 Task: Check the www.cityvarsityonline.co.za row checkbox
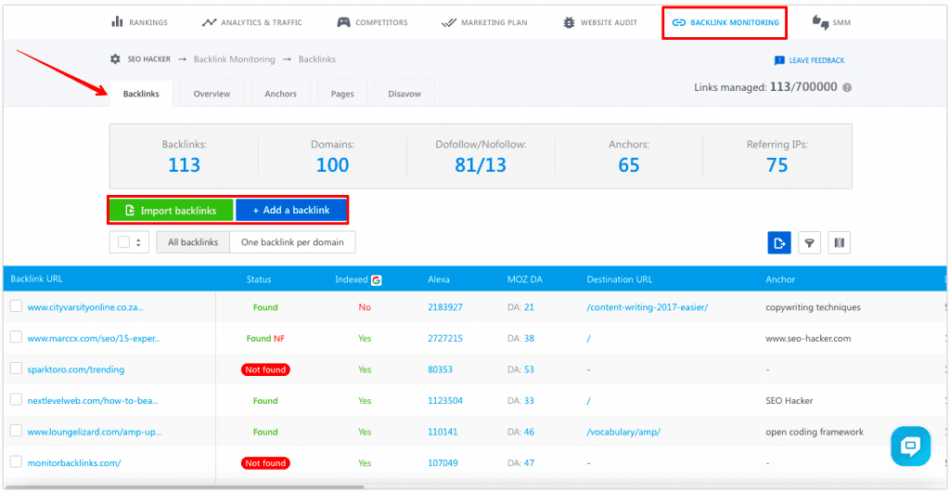click(16, 306)
